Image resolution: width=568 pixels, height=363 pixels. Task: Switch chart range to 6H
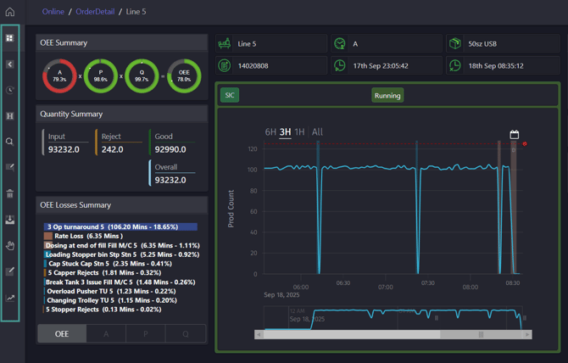(270, 131)
